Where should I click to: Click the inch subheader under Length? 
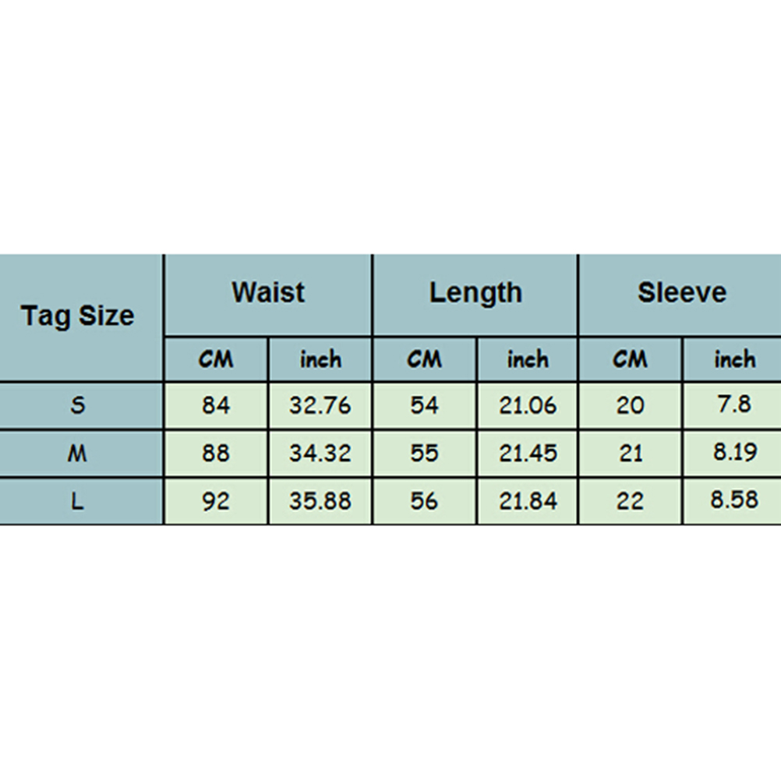click(x=528, y=359)
